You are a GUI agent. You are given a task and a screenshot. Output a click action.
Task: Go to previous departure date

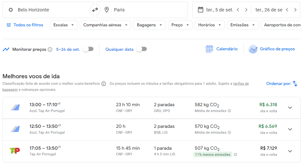238,10
